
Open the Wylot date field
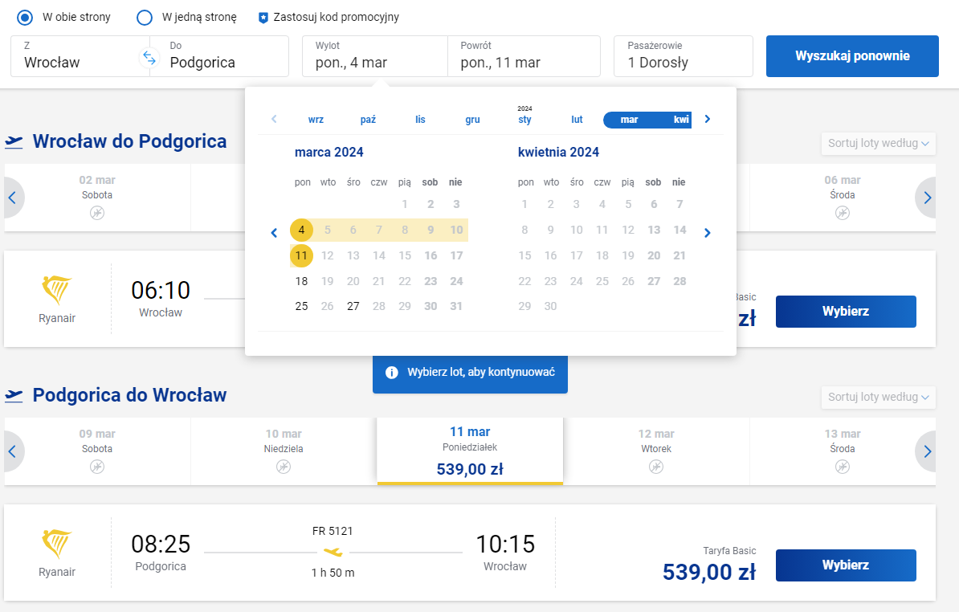[375, 56]
